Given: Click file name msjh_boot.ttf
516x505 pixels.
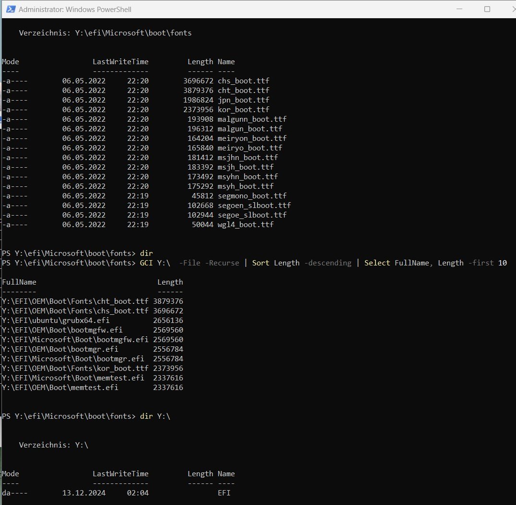Looking at the screenshot, I should 246,167.
